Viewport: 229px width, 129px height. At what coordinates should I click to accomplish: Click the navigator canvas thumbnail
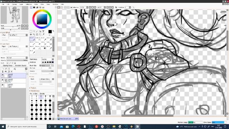pos(14,15)
